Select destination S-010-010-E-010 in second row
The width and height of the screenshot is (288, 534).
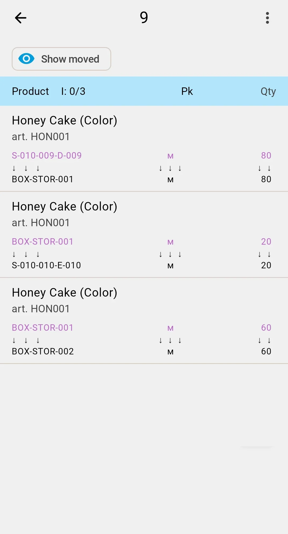click(x=46, y=265)
